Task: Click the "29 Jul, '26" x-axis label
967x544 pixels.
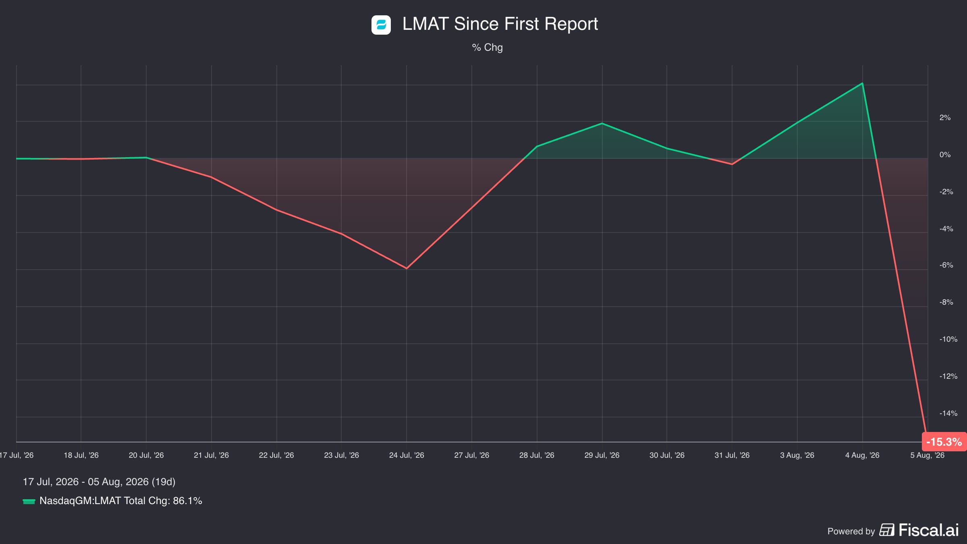Action: (x=602, y=455)
